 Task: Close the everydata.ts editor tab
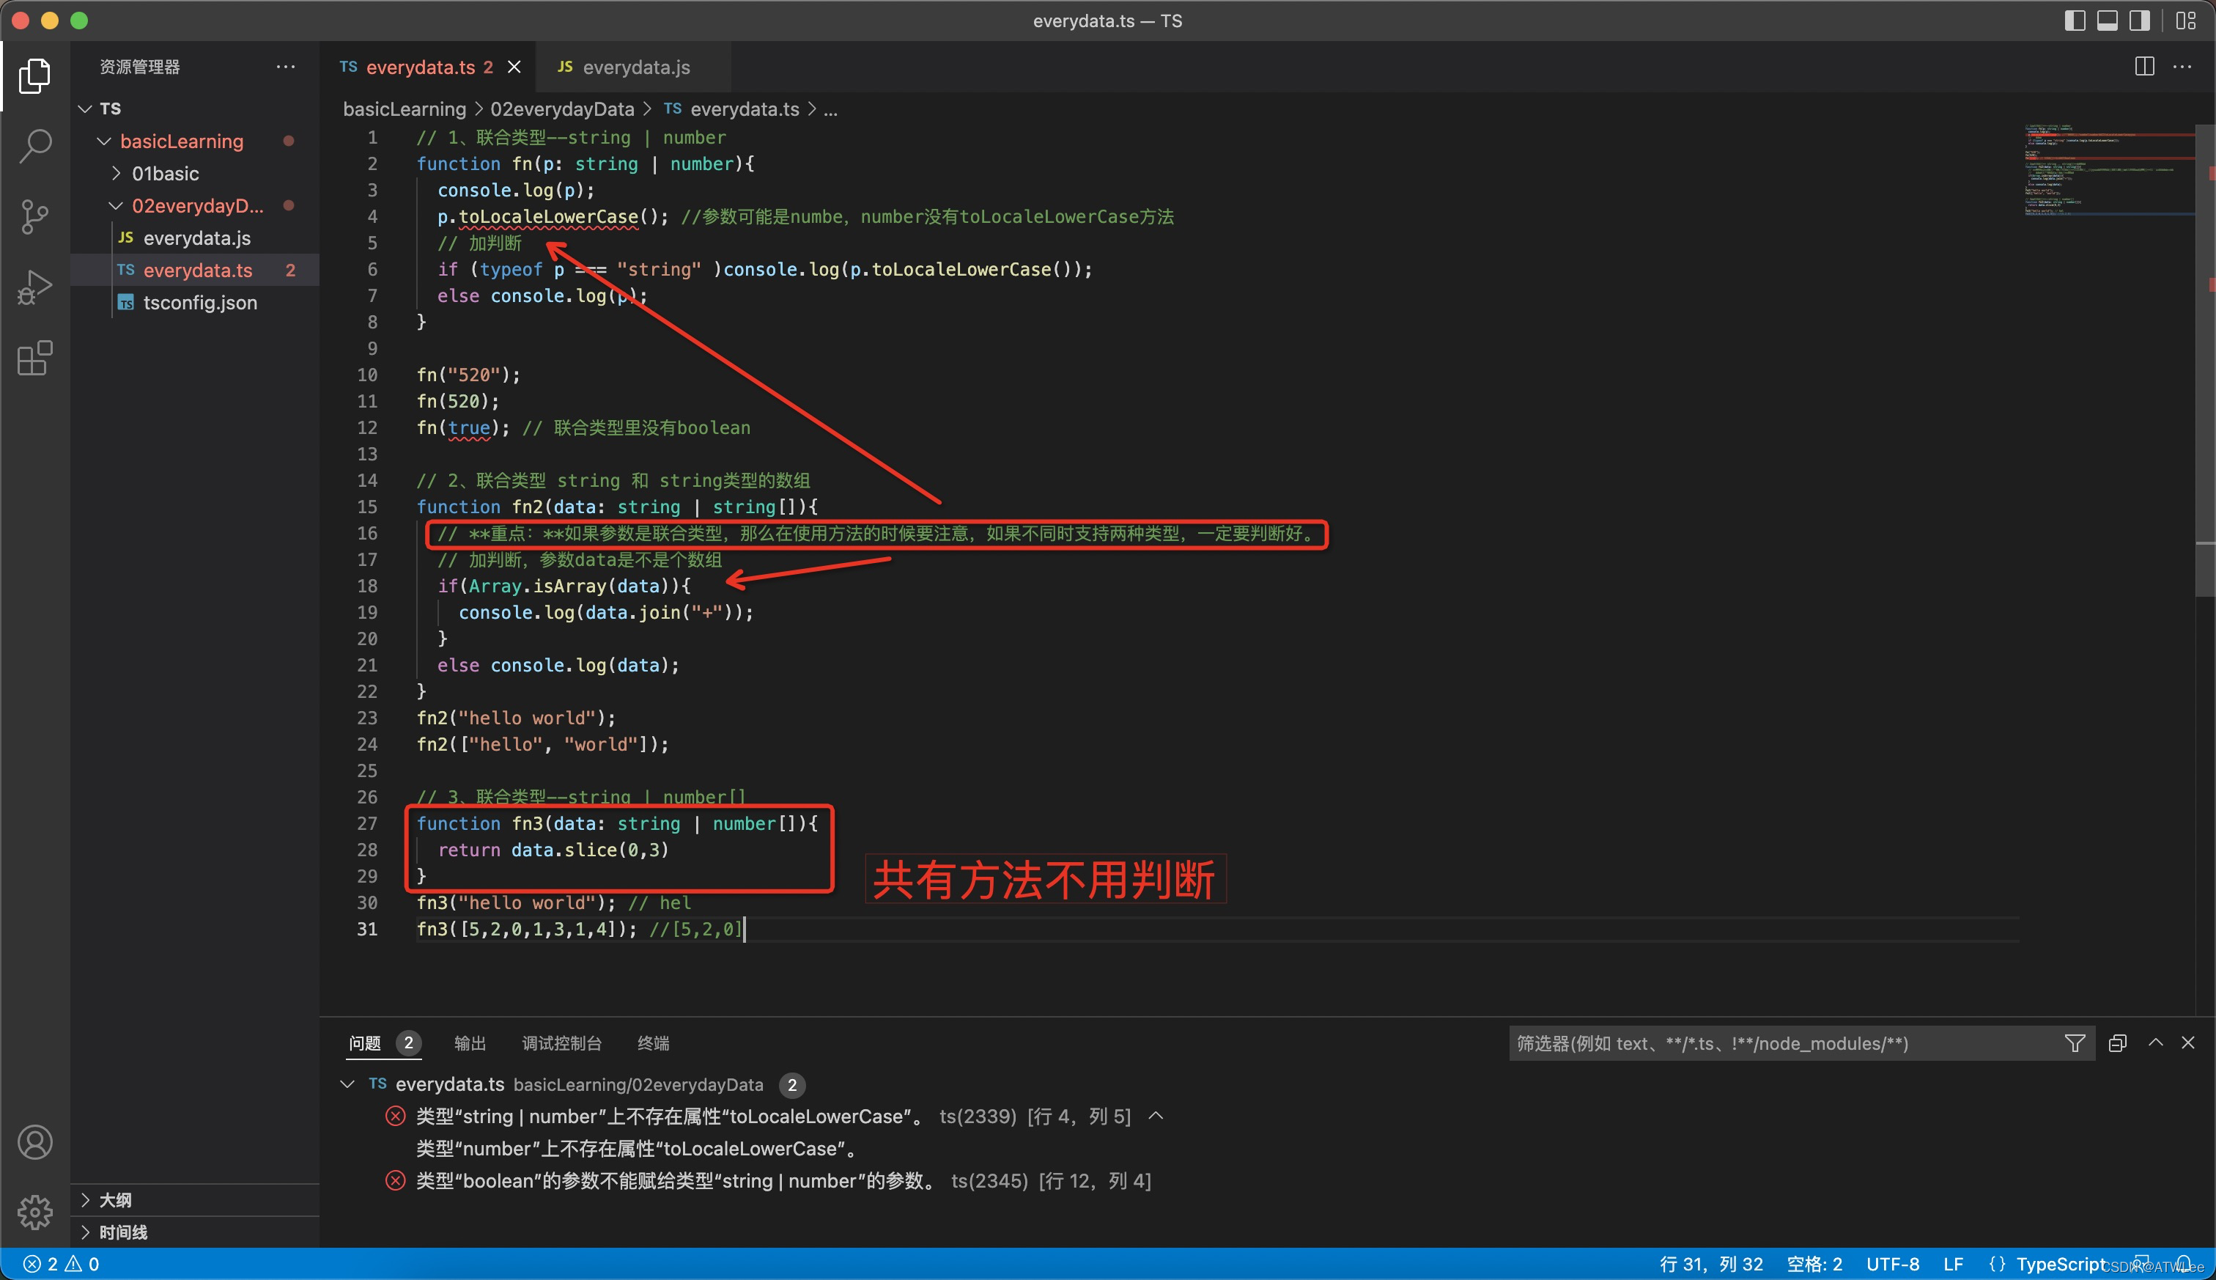(x=514, y=67)
